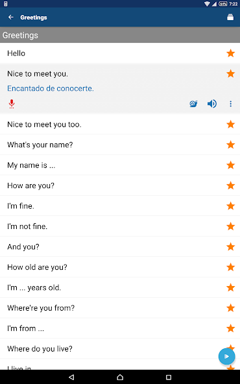Open the And you? phrase
The width and height of the screenshot is (240, 384).
120,246
